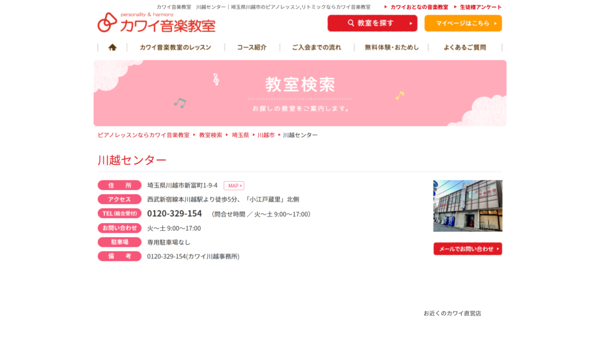Click 火〜土 9:00〜17:00 inquiry hours text
Screen dimensions: 604x338
(174, 228)
